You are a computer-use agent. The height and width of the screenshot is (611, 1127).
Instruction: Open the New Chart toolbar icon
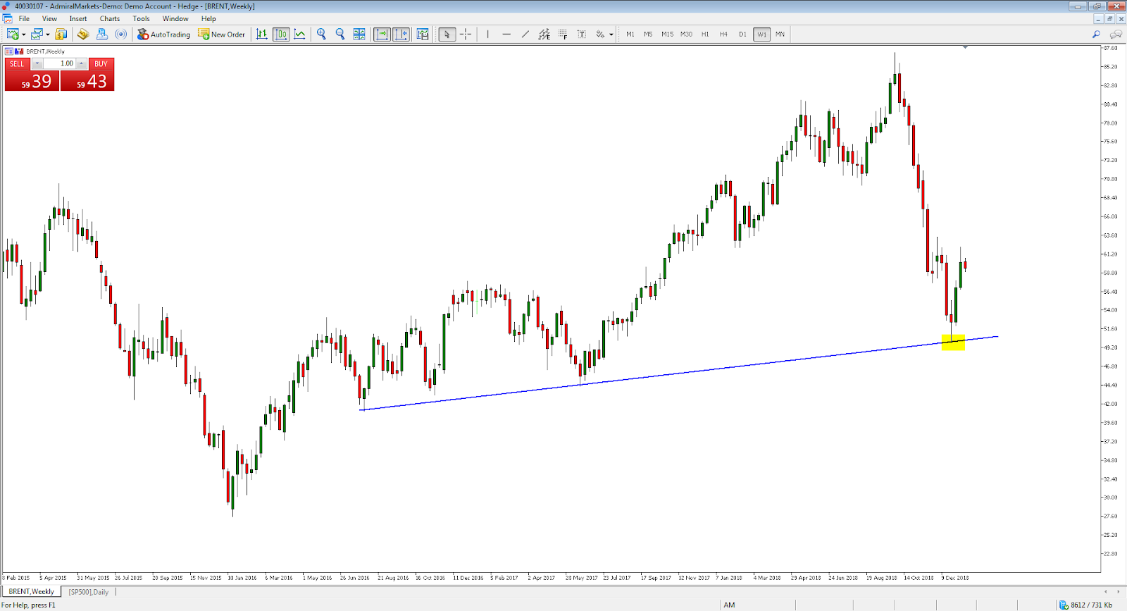tap(12, 34)
